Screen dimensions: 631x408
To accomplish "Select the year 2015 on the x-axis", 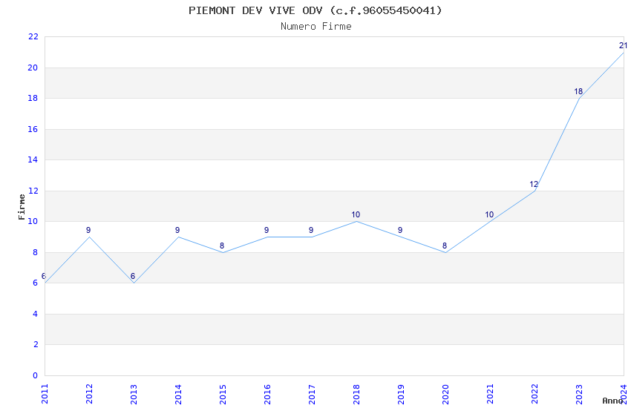I will click(x=223, y=394).
